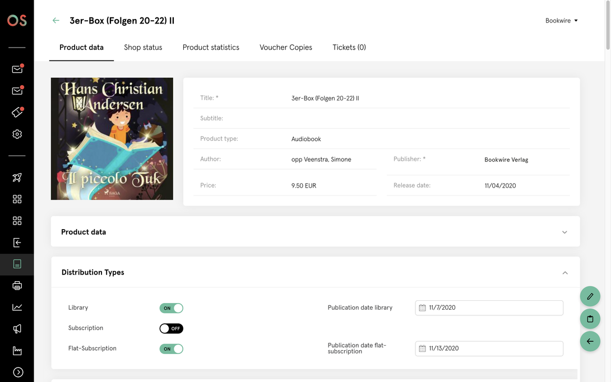This screenshot has width=611, height=382.
Task: Disable the Flat-Subscription toggle
Action: click(171, 349)
